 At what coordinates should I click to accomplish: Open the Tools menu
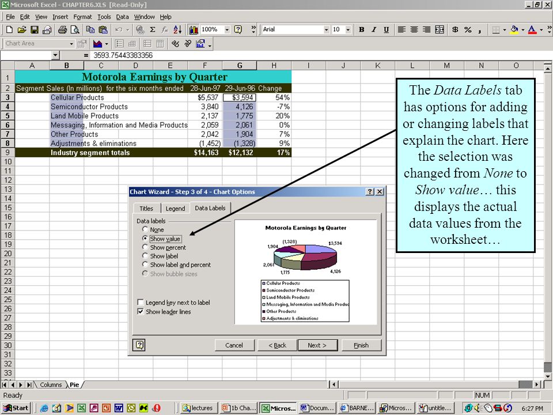[x=104, y=17]
